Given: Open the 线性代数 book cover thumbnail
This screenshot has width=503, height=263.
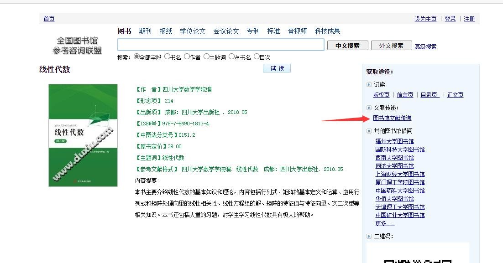Looking at the screenshot, I should pyautogui.click(x=83, y=135).
